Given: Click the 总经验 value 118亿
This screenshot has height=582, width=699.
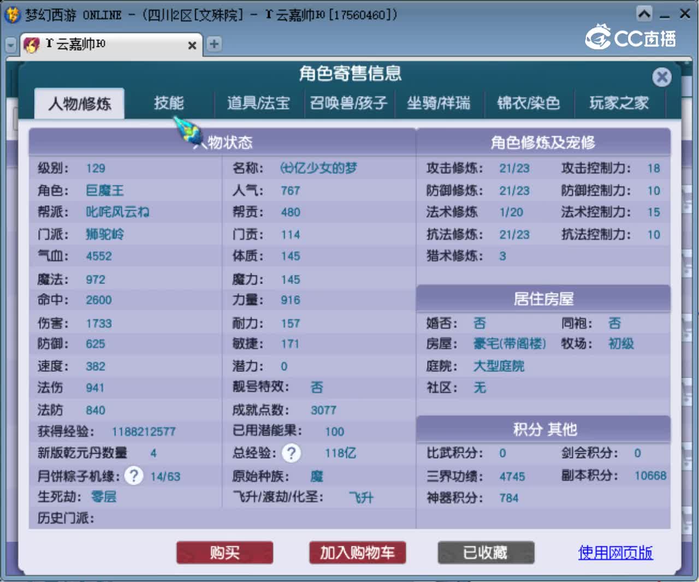Looking at the screenshot, I should [340, 453].
